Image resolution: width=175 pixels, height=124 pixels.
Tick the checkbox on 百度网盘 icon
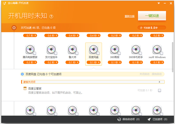pyautogui.click(x=98, y=53)
